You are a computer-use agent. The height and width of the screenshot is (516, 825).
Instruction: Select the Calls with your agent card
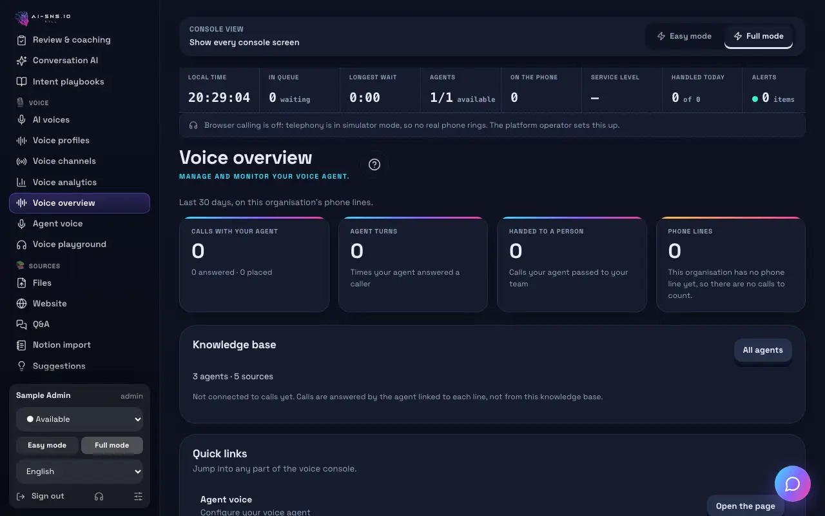tap(255, 264)
